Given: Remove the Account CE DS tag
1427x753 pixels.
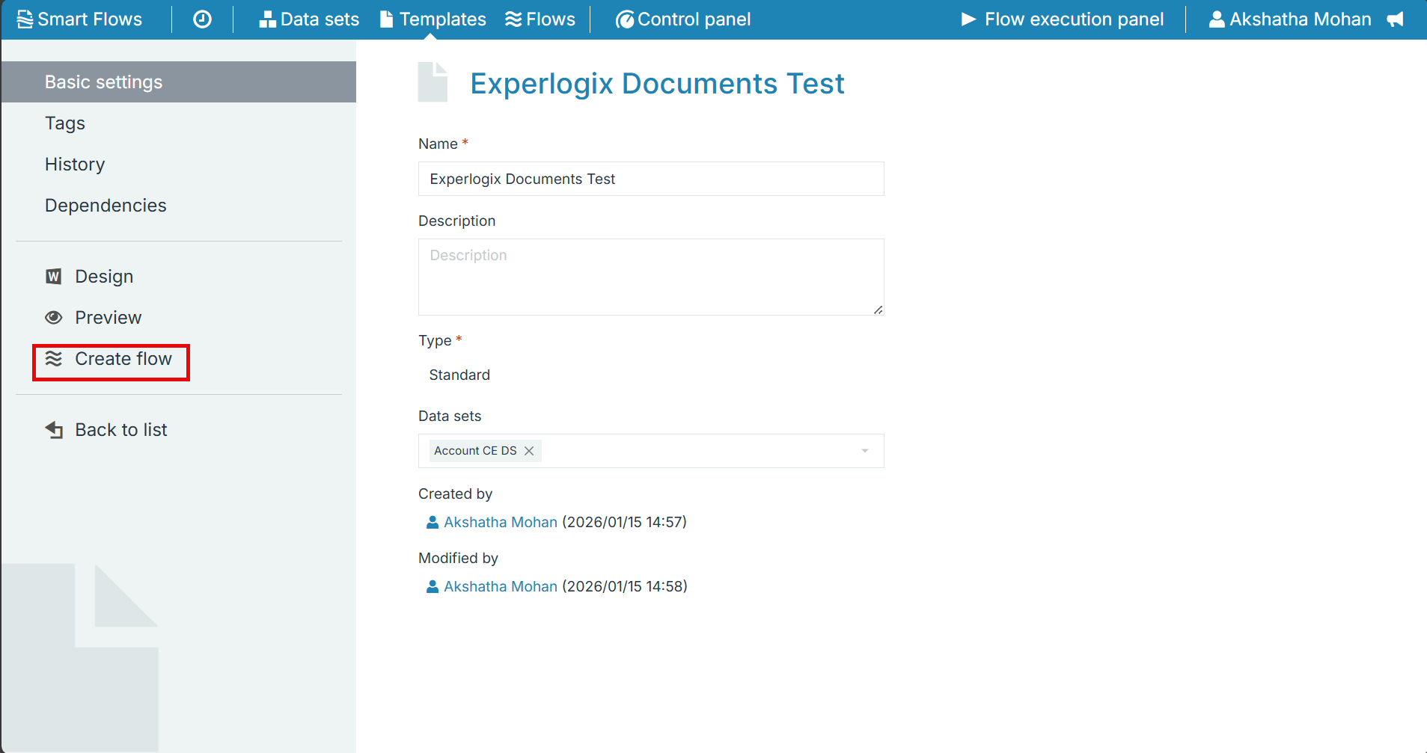Looking at the screenshot, I should [x=529, y=451].
